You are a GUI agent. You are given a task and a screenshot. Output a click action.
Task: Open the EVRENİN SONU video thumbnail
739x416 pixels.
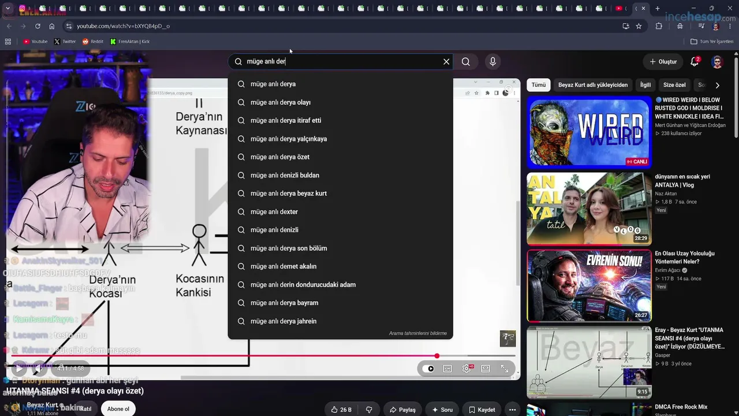click(x=589, y=285)
